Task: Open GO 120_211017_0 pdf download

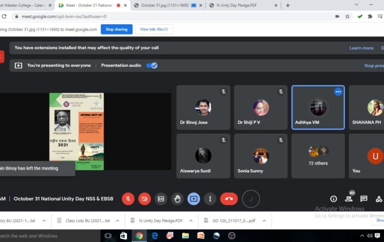Action: coord(230,221)
